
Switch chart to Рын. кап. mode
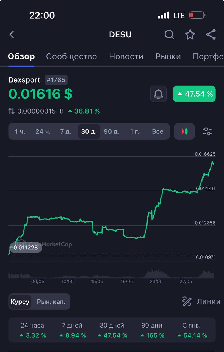coord(51,302)
